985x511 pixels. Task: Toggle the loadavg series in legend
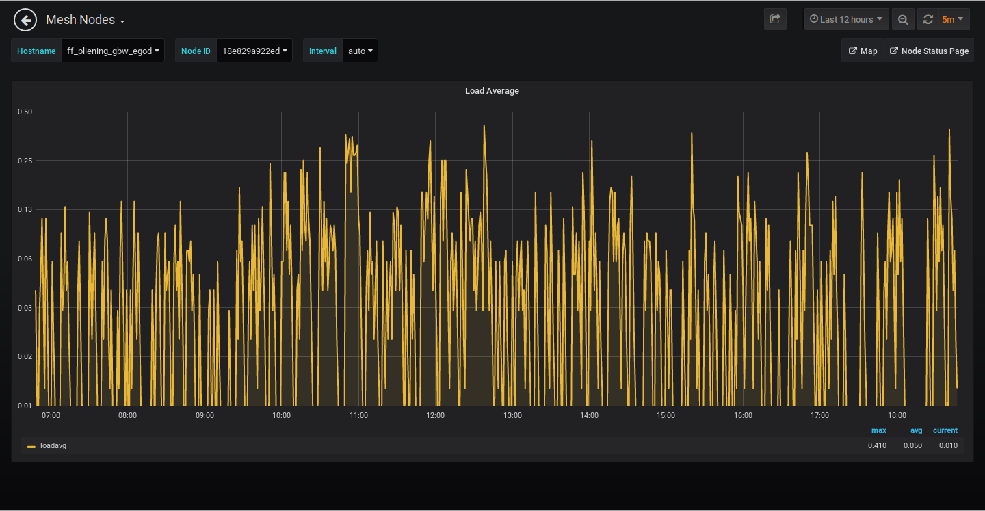coord(53,445)
